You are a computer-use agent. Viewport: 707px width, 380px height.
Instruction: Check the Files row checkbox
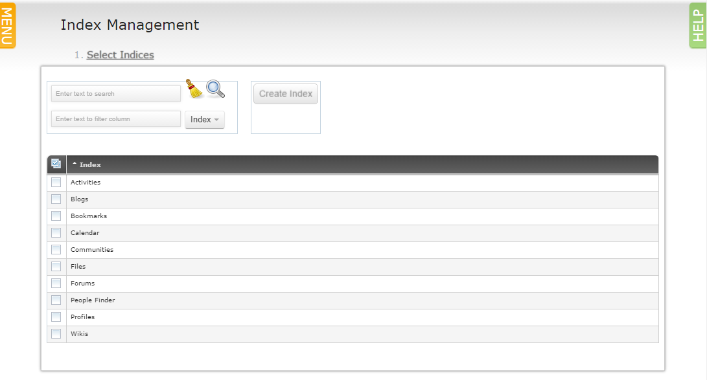pos(56,266)
